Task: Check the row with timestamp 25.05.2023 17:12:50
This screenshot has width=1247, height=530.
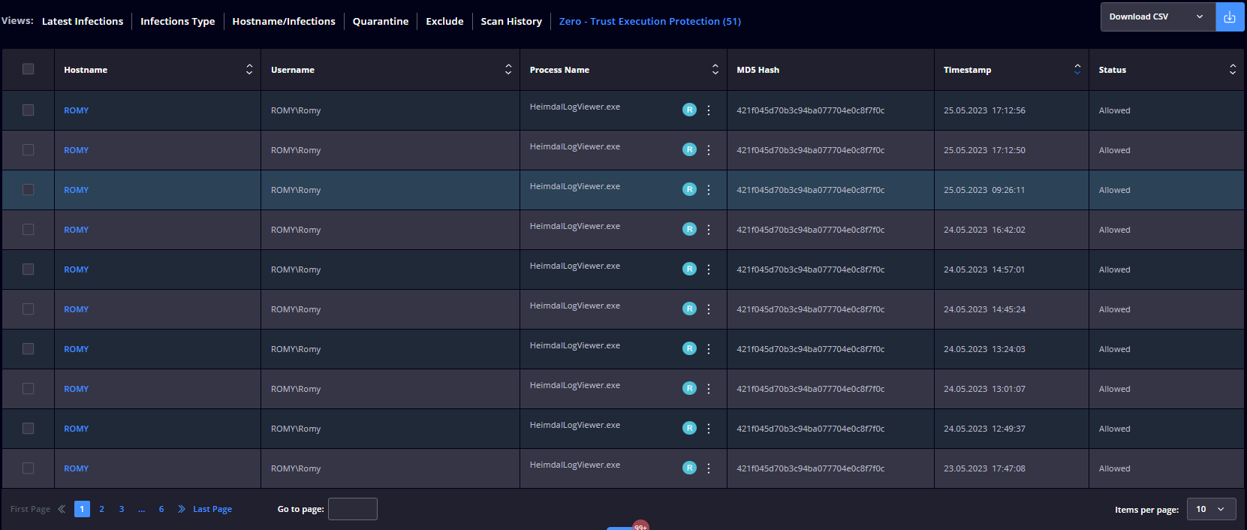Action: 28,150
